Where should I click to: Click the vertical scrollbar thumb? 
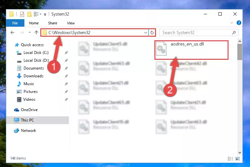[x=240, y=52]
